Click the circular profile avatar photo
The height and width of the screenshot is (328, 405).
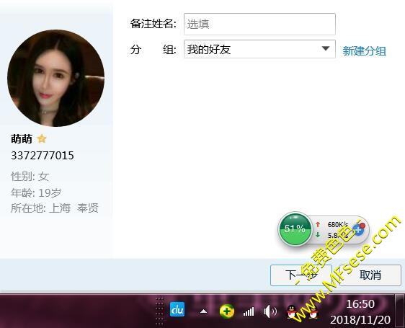click(55, 78)
